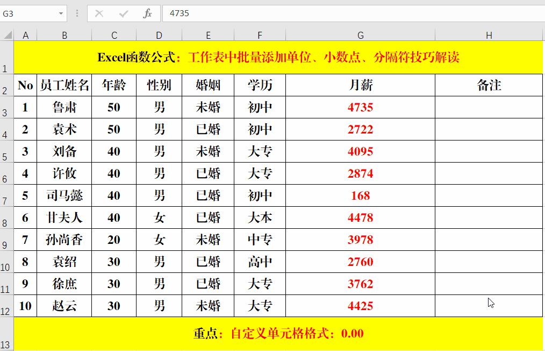545x351 pixels.
Task: Click the salary cell 4478
Action: 360,217
